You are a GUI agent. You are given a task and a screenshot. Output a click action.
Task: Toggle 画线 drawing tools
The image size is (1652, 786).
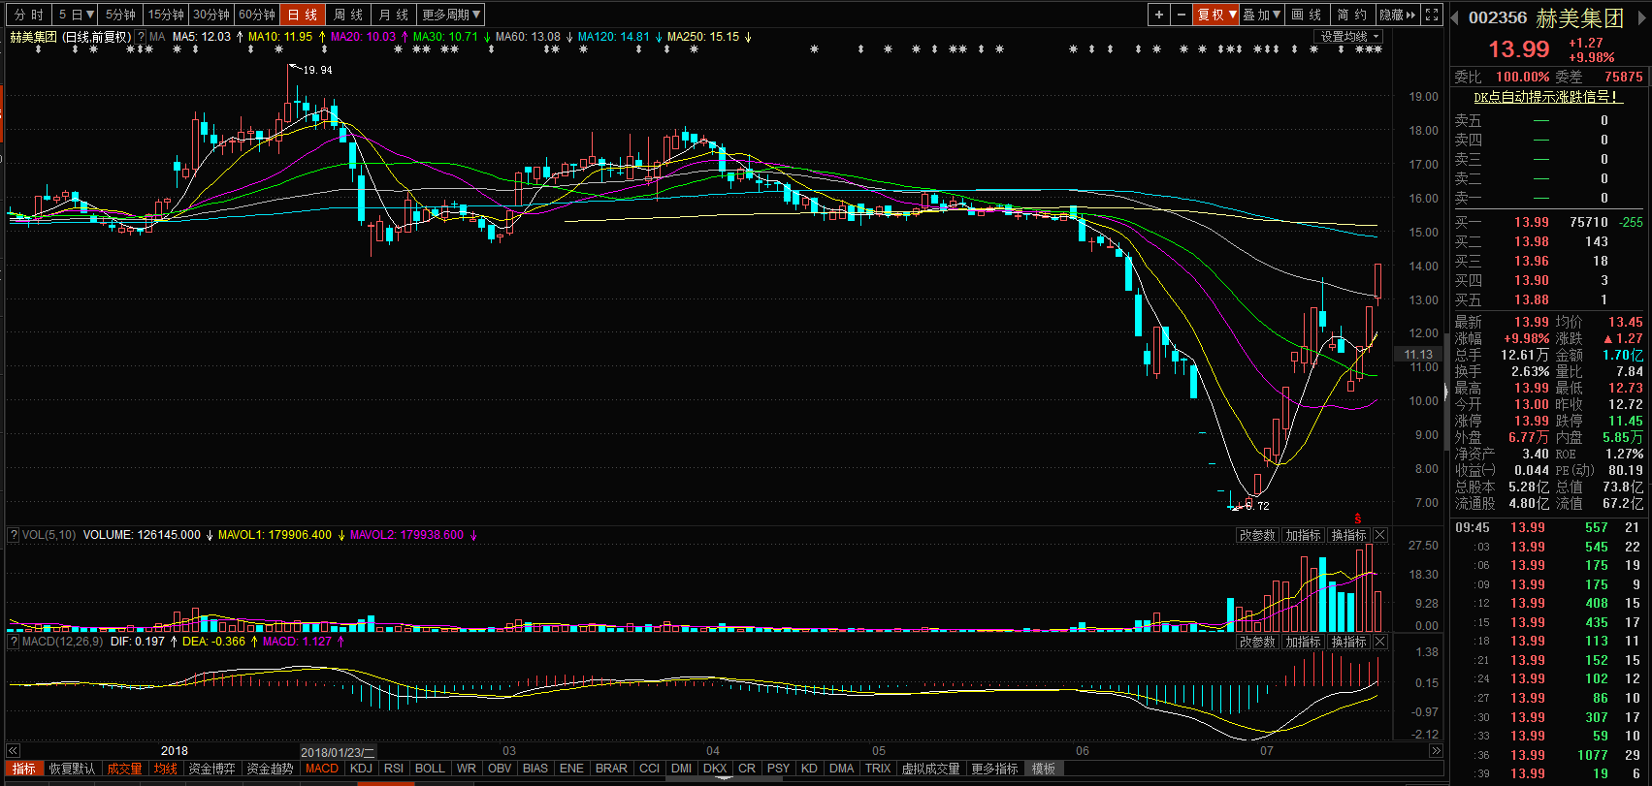tap(1308, 15)
